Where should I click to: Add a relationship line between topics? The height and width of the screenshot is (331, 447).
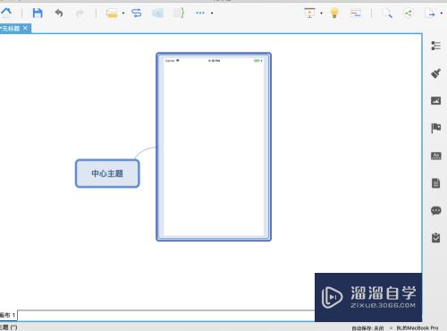(x=137, y=13)
